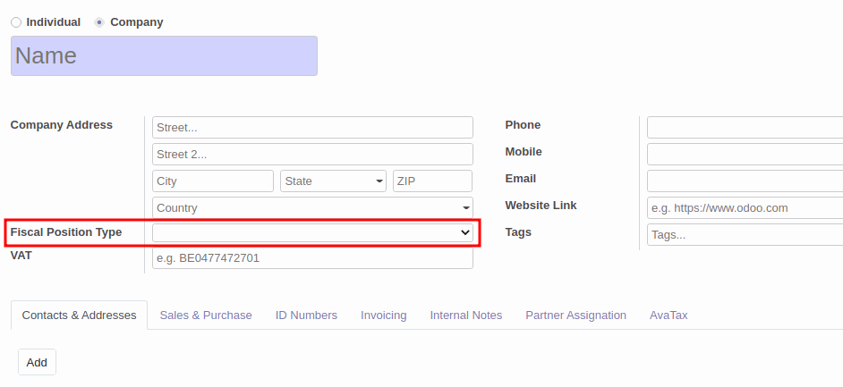Select the Individual radio button
Viewport: 843px width, 387px height.
[16, 22]
